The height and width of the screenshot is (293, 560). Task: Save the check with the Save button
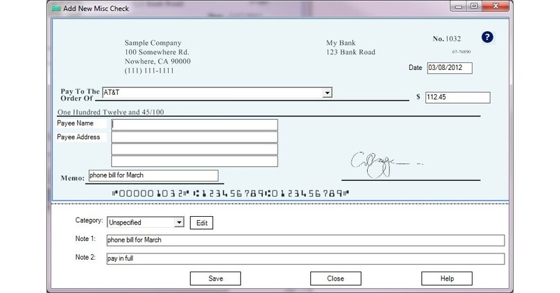point(216,278)
